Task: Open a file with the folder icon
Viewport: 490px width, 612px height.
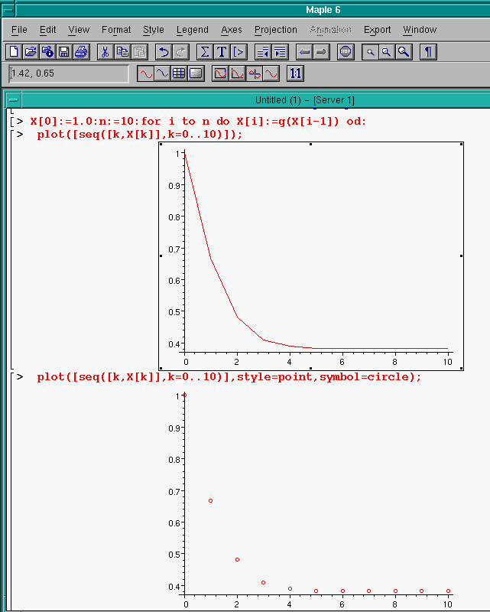Action: click(31, 52)
